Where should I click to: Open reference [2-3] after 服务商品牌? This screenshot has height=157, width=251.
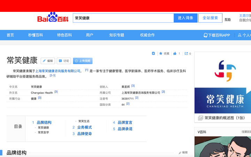coord(53,75)
